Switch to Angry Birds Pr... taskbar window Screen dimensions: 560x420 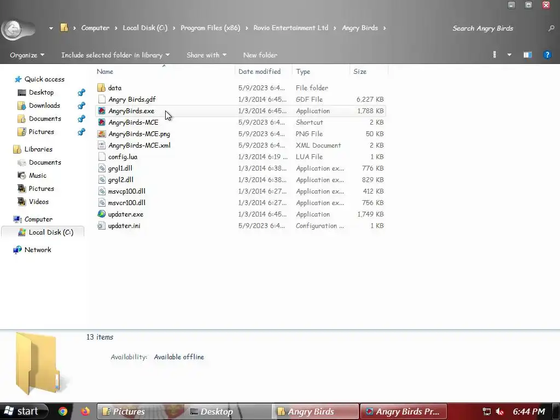click(404, 411)
